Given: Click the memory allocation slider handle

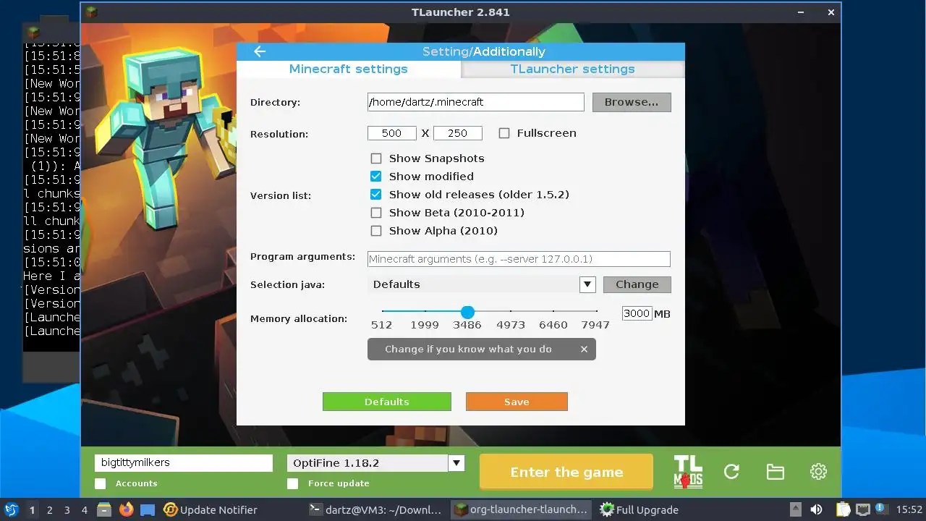Looking at the screenshot, I should tap(467, 312).
